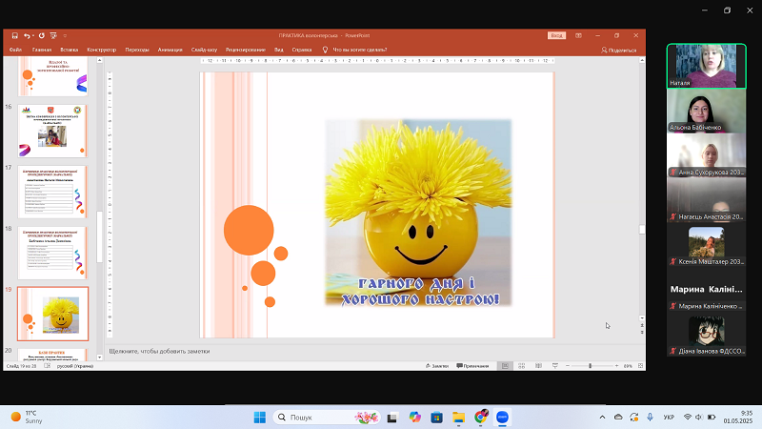Switch to Reading view icon
Image resolution: width=762 pixels, height=429 pixels.
[x=538, y=366]
